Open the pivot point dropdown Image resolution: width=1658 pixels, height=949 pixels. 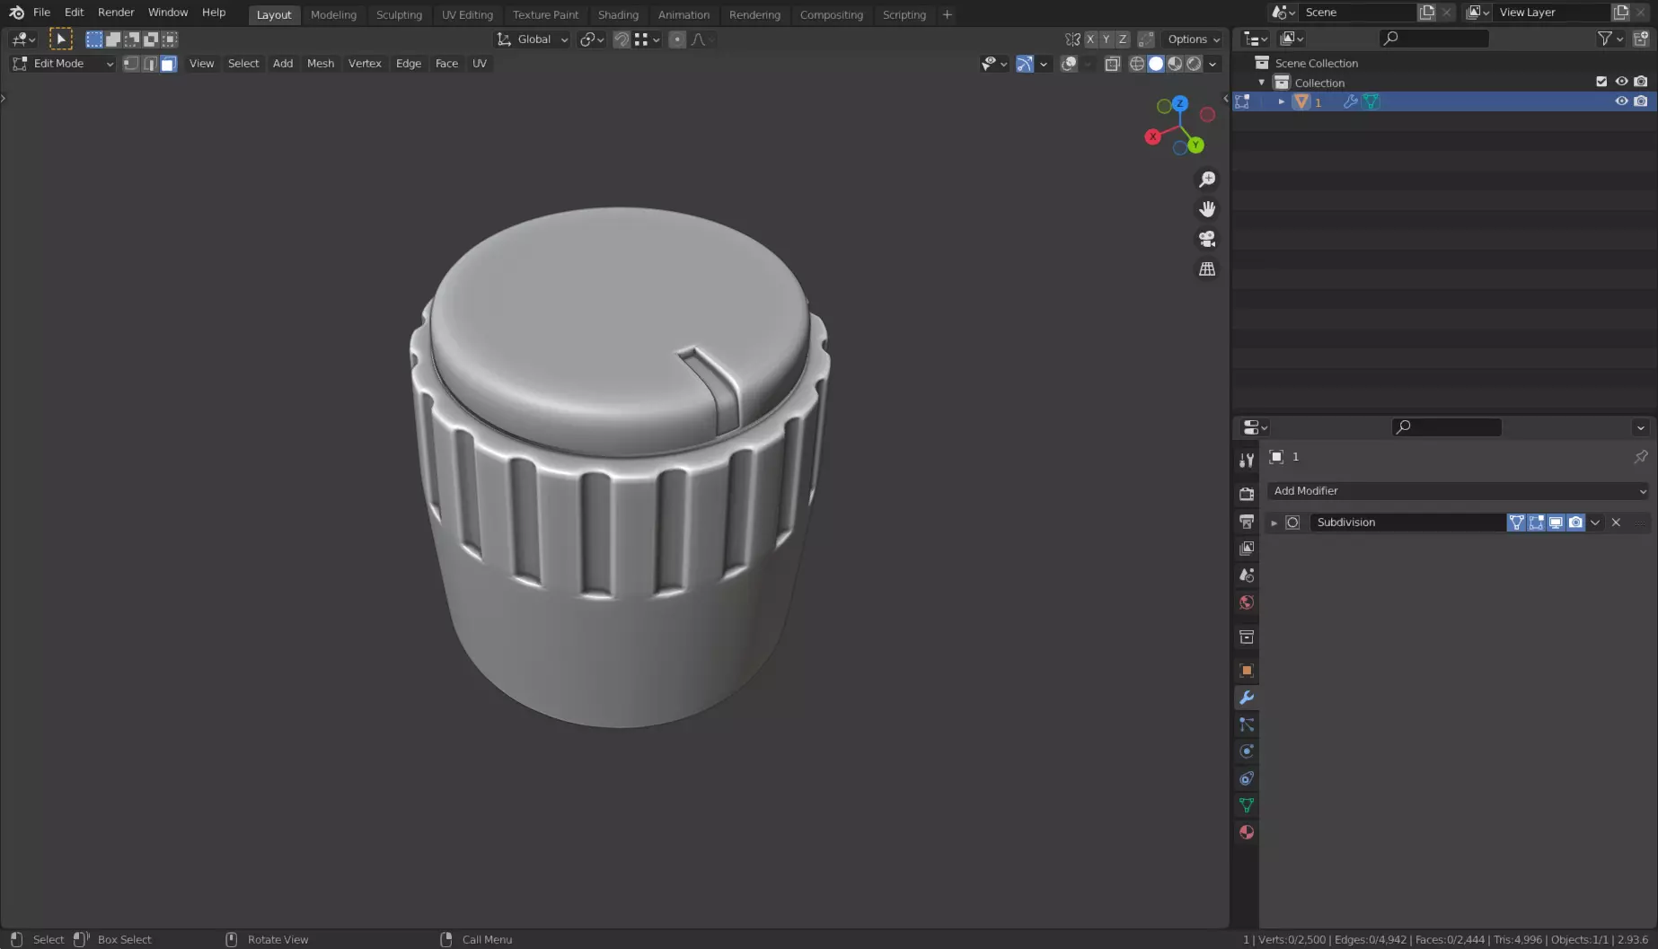pos(591,40)
